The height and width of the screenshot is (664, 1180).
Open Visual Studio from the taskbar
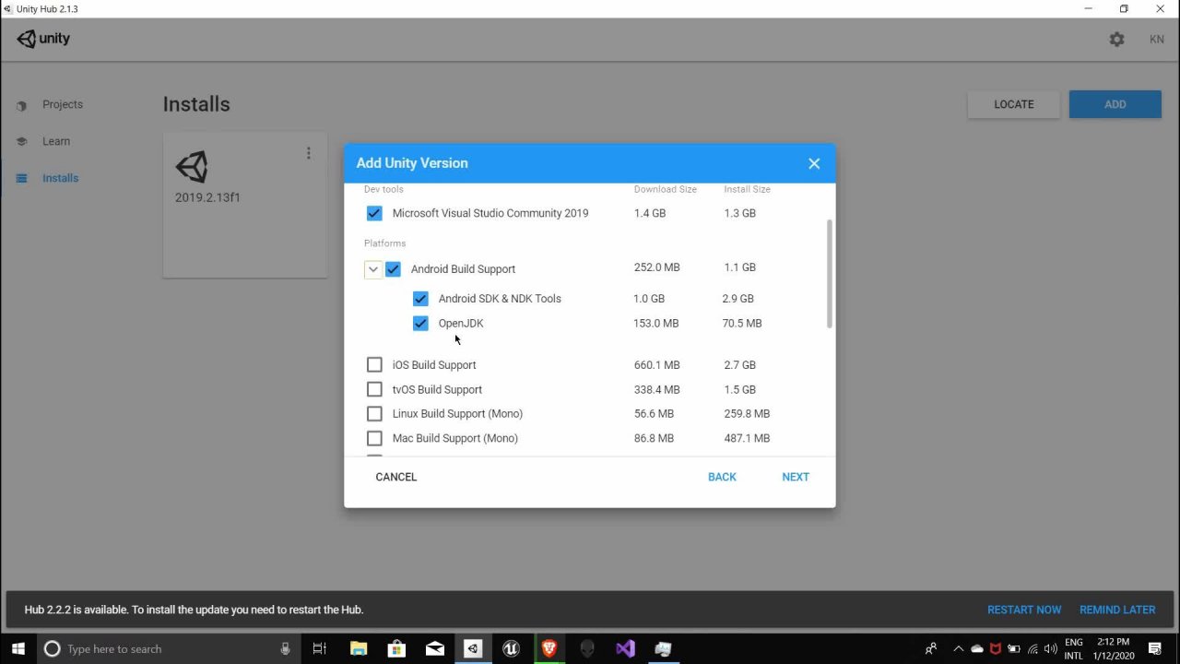[626, 649]
